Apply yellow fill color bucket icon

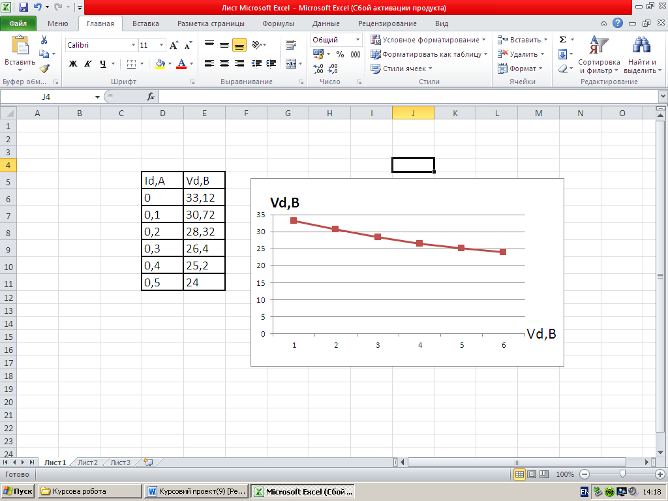click(160, 64)
